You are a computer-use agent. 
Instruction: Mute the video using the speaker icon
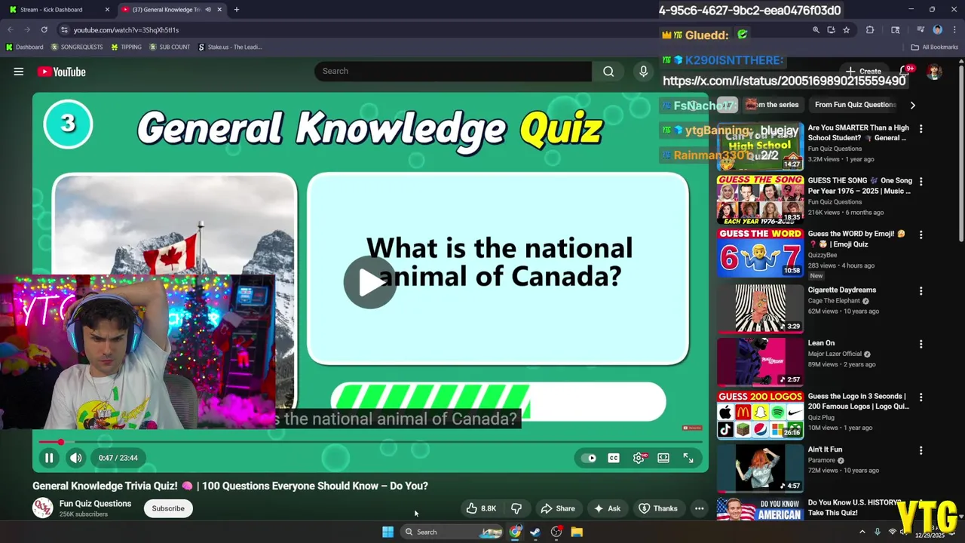pyautogui.click(x=76, y=458)
